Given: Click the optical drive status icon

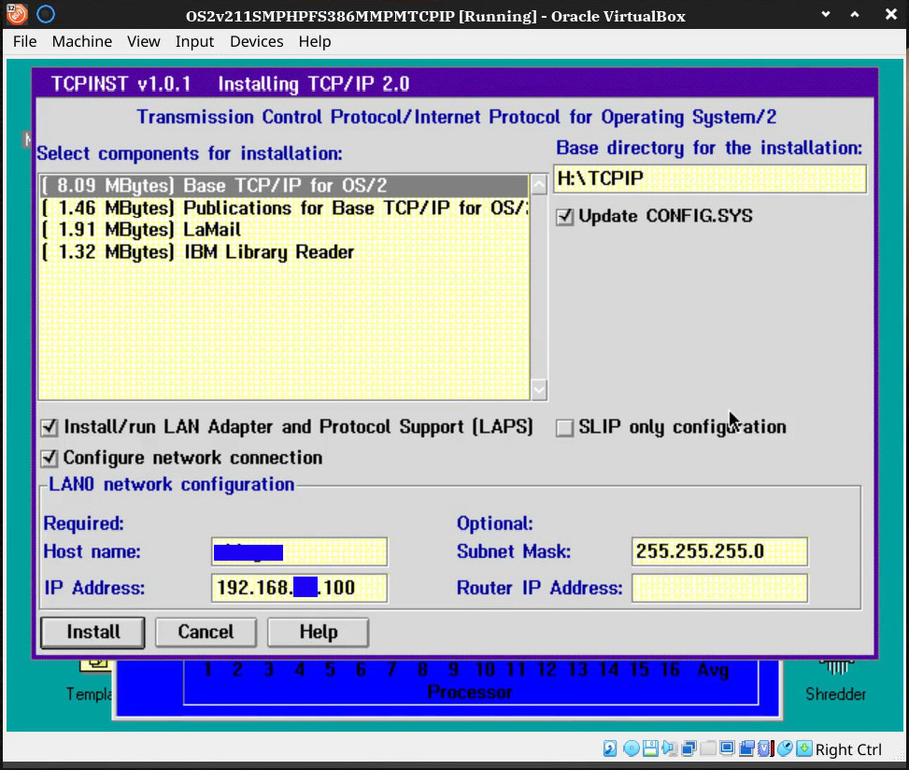Looking at the screenshot, I should 632,749.
